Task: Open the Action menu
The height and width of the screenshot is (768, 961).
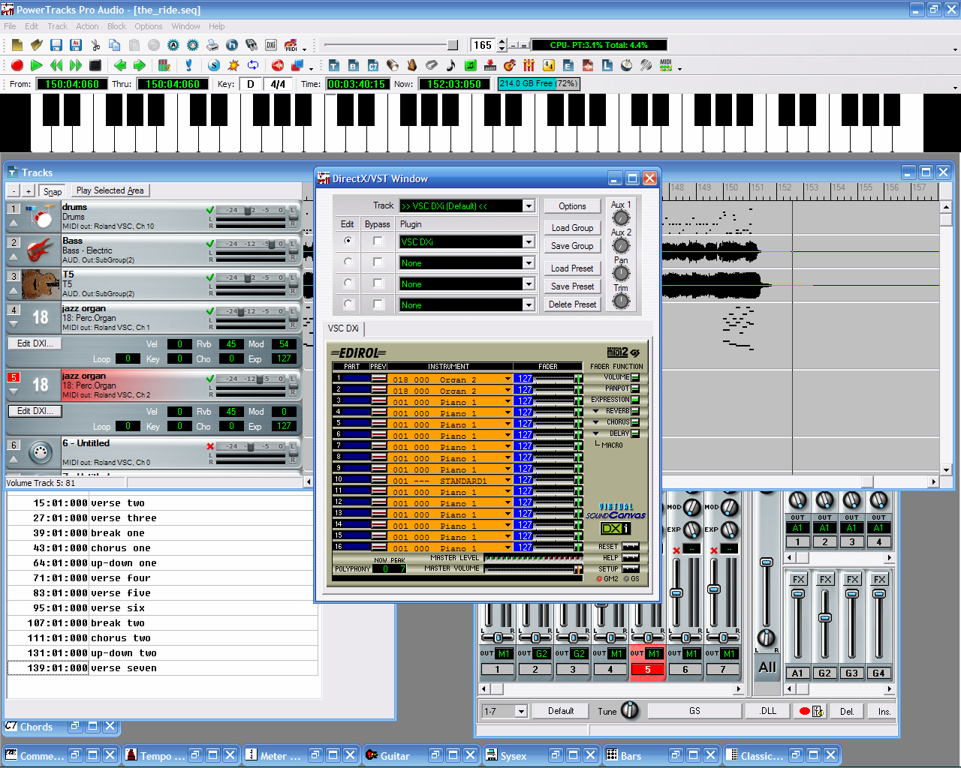Action: pyautogui.click(x=87, y=26)
